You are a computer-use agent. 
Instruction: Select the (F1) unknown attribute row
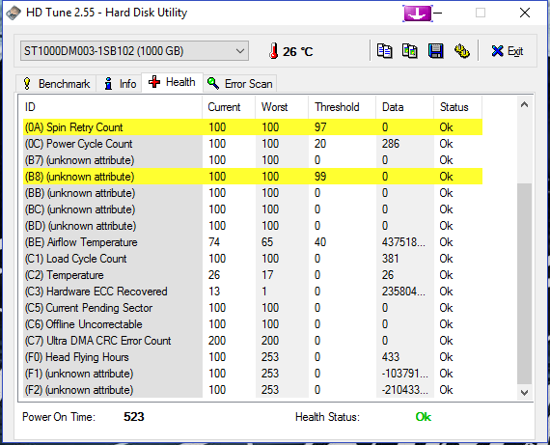click(x=253, y=374)
